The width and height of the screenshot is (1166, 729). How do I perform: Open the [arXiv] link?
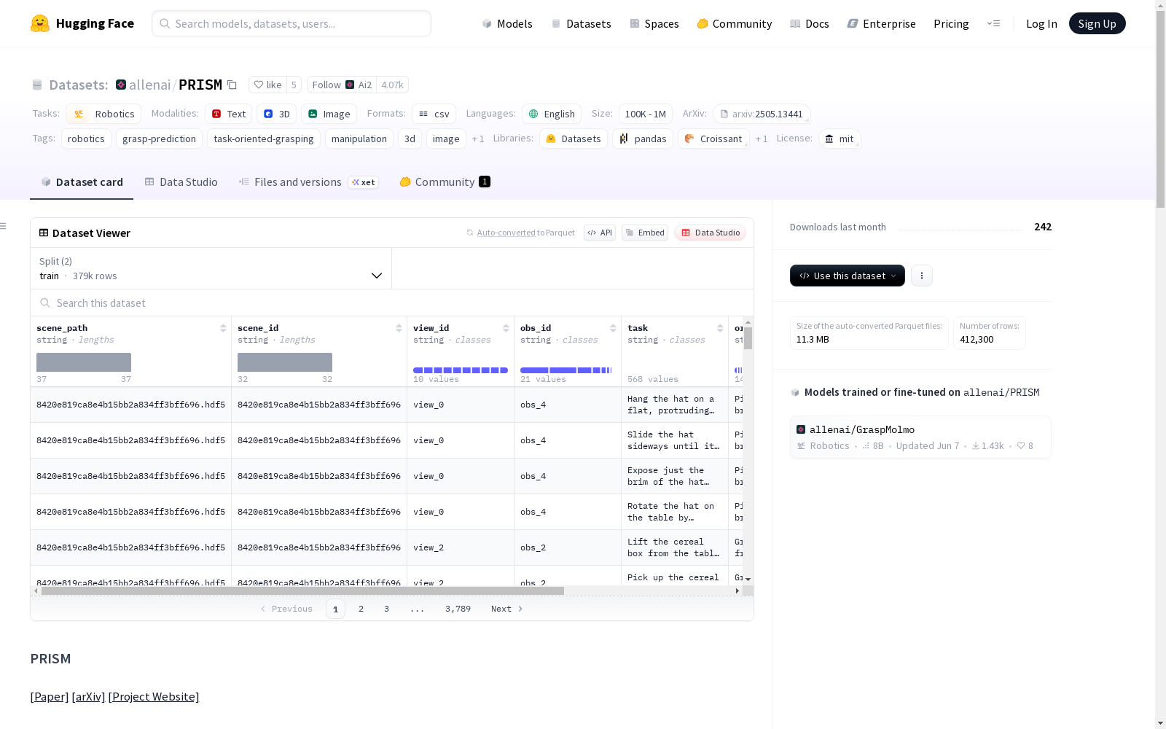point(88,696)
